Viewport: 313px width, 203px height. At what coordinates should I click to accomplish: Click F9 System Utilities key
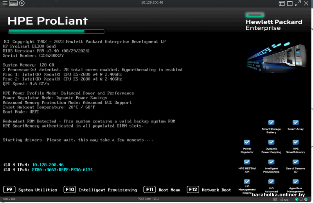(9, 189)
